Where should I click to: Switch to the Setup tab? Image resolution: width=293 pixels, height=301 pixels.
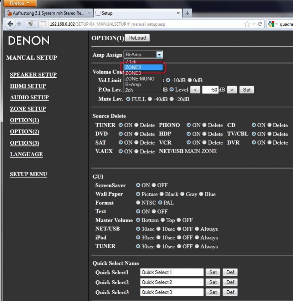pos(138,13)
